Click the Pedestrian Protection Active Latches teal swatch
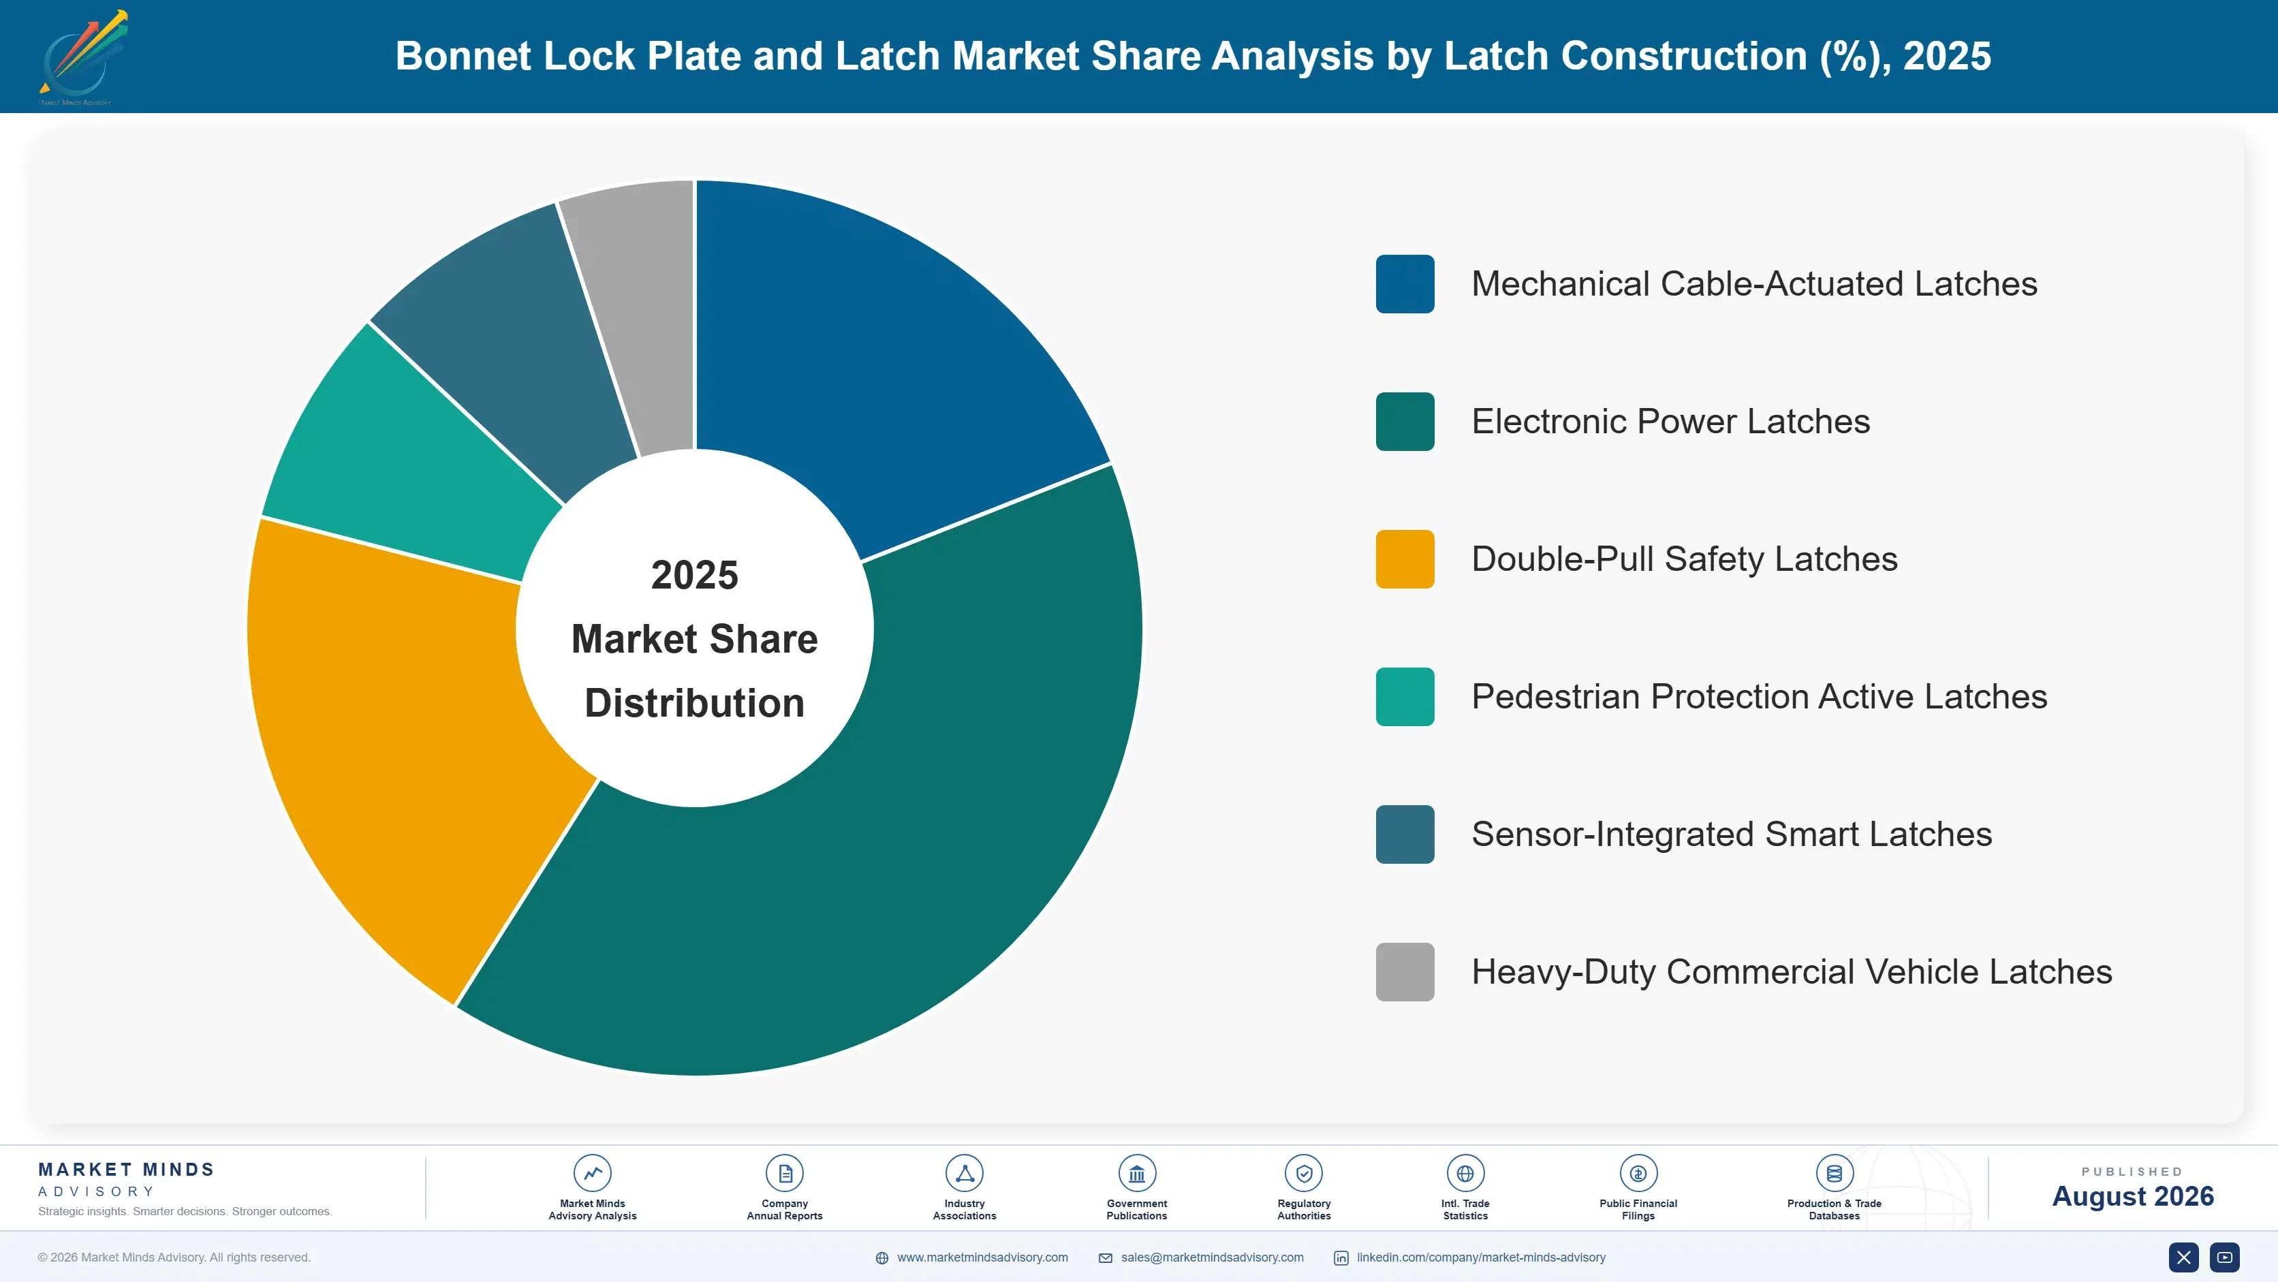2278x1282 pixels. 1404,697
